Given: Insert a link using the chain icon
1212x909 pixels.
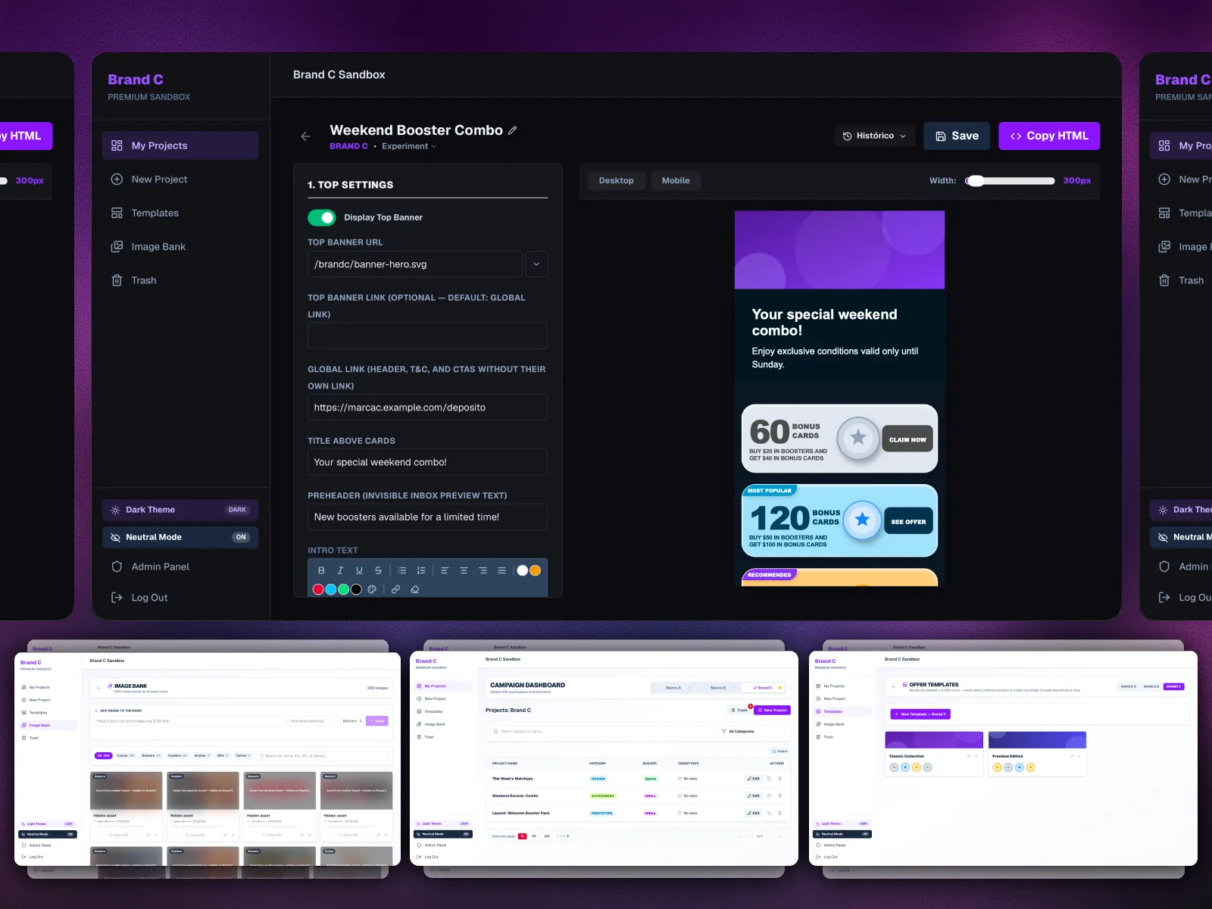Looking at the screenshot, I should [x=395, y=589].
